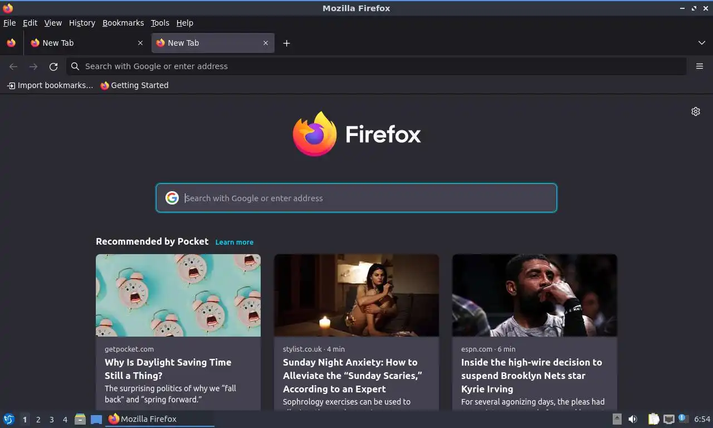The width and height of the screenshot is (713, 428).
Task: Click the Forward arrow button
Action: pos(33,66)
